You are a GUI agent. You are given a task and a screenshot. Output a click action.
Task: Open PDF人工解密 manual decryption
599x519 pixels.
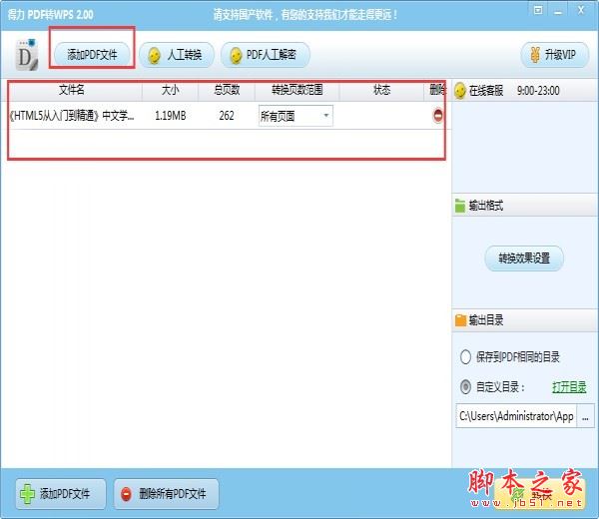tap(266, 55)
